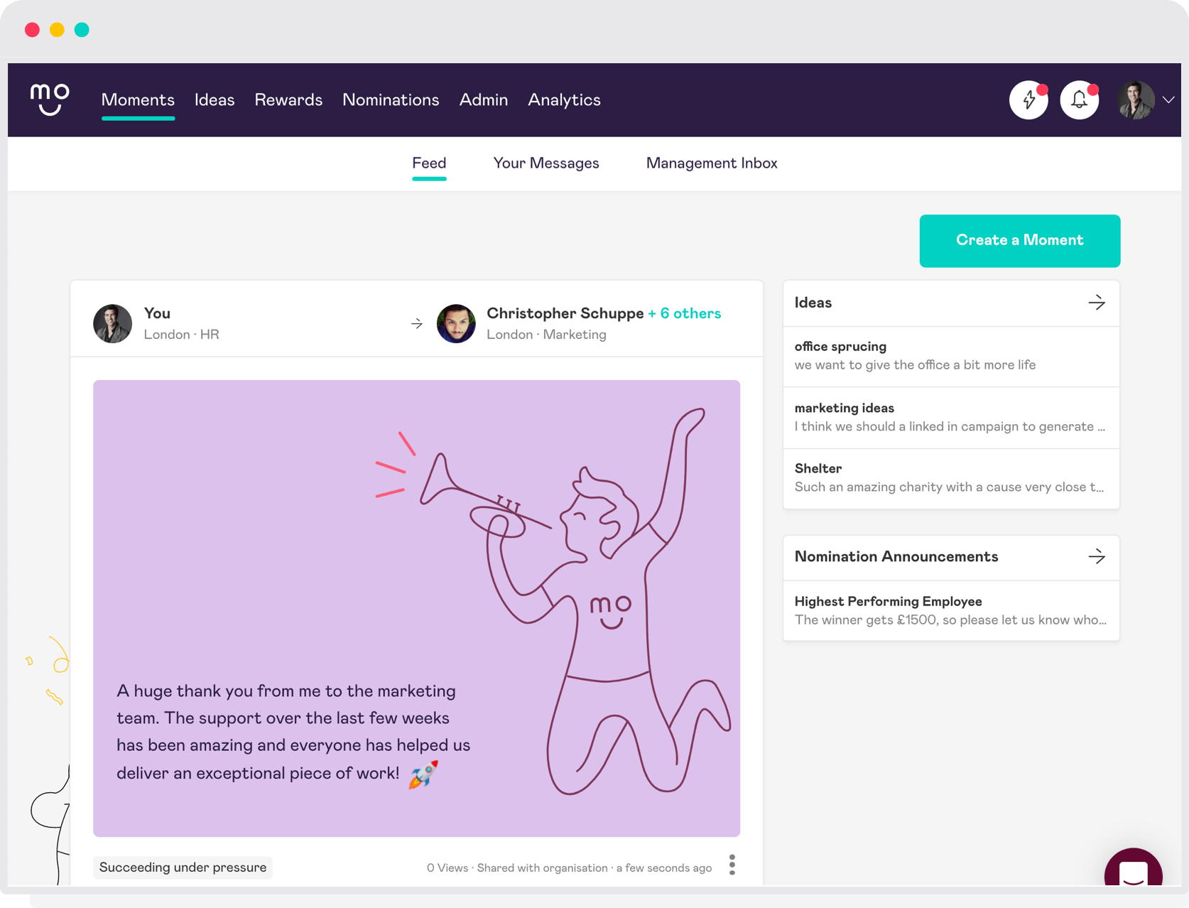Switch to the Feed tab

point(429,163)
